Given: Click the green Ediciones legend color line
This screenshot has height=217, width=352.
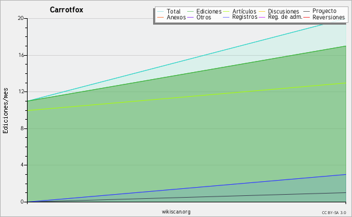Looking at the screenshot, I should click(x=190, y=12).
